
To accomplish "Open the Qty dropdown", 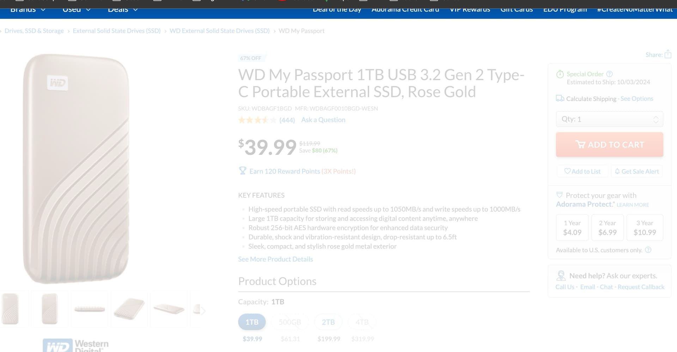I will pos(609,119).
